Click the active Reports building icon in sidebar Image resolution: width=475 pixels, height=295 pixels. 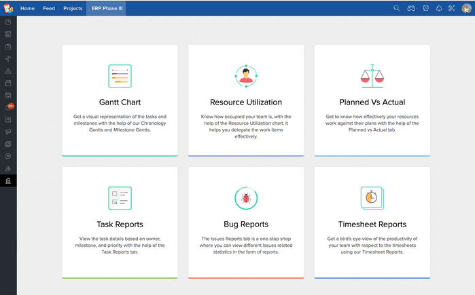tap(8, 181)
